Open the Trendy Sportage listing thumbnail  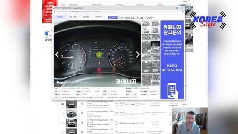pos(71,105)
